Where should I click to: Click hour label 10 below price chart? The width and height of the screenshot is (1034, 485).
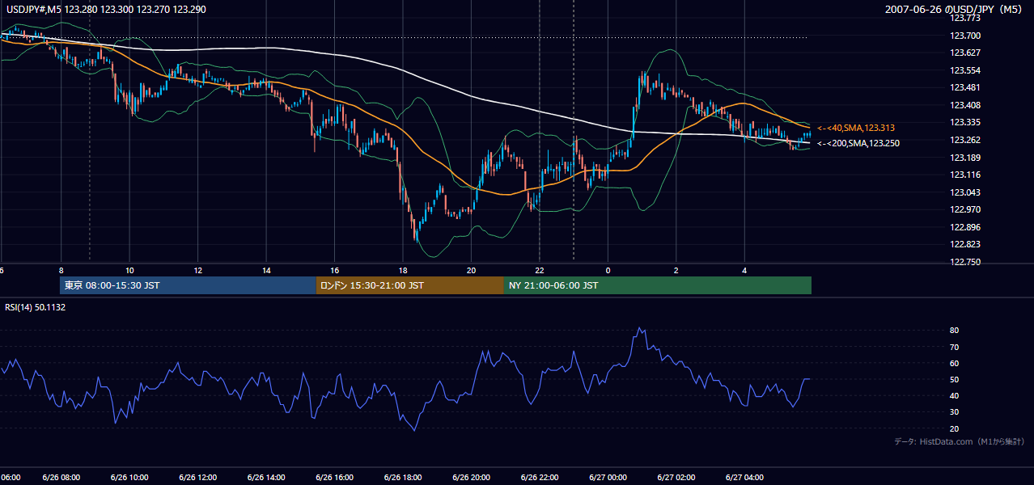(129, 270)
